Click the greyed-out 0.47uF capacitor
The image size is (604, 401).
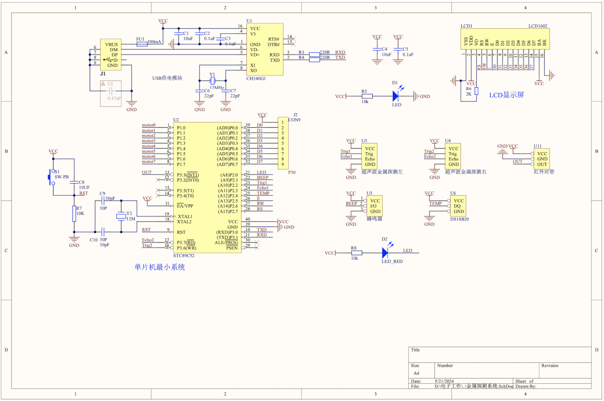[110, 94]
